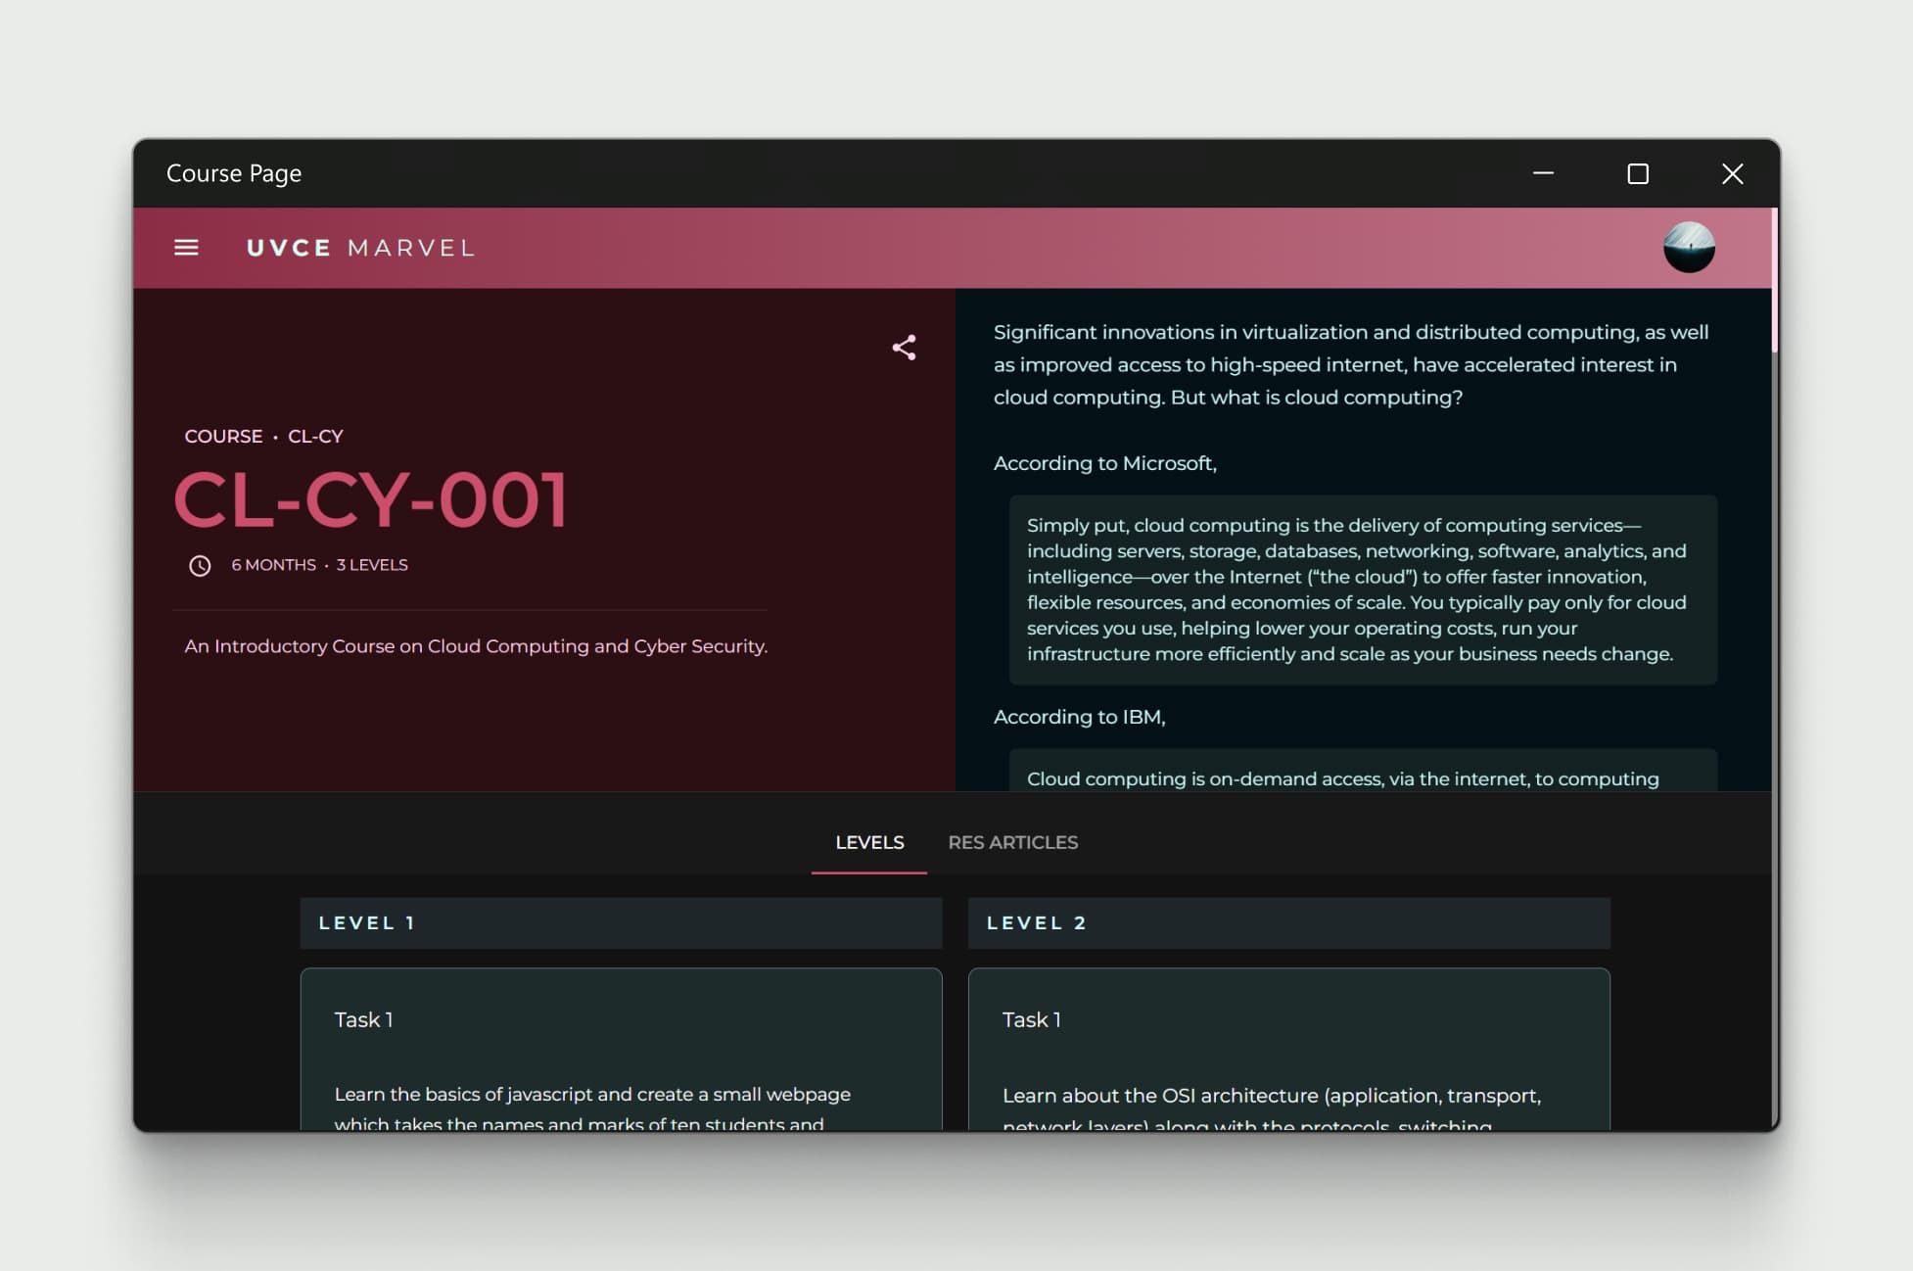Screen dimensions: 1913x1271
Task: Click the CL-CY breadcrumb label
Action: [x=315, y=436]
